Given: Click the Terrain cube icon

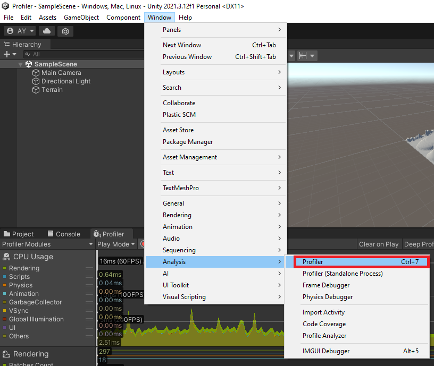Looking at the screenshot, I should click(36, 90).
